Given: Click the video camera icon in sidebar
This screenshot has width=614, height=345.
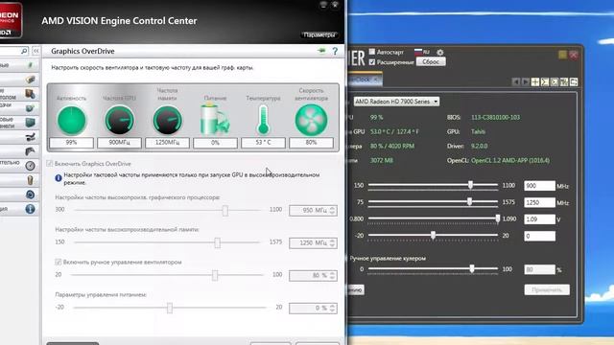Looking at the screenshot, I should 30,137.
